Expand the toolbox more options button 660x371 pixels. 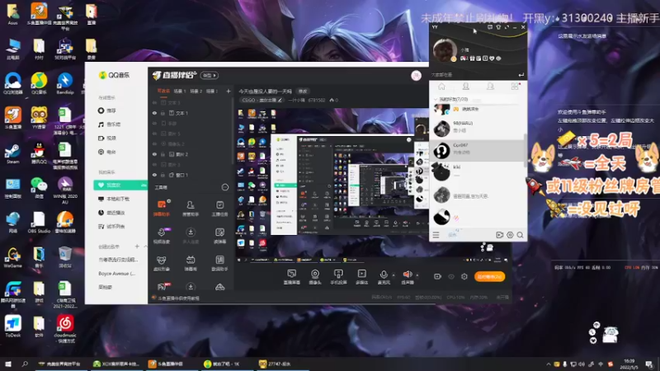tap(224, 187)
